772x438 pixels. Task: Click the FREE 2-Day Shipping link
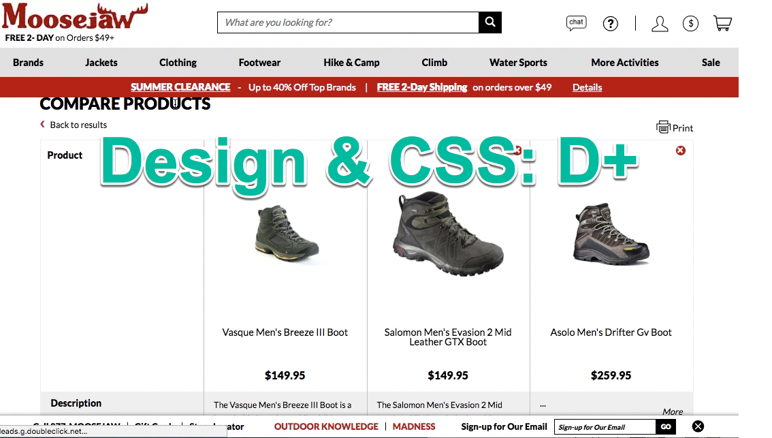tap(422, 87)
